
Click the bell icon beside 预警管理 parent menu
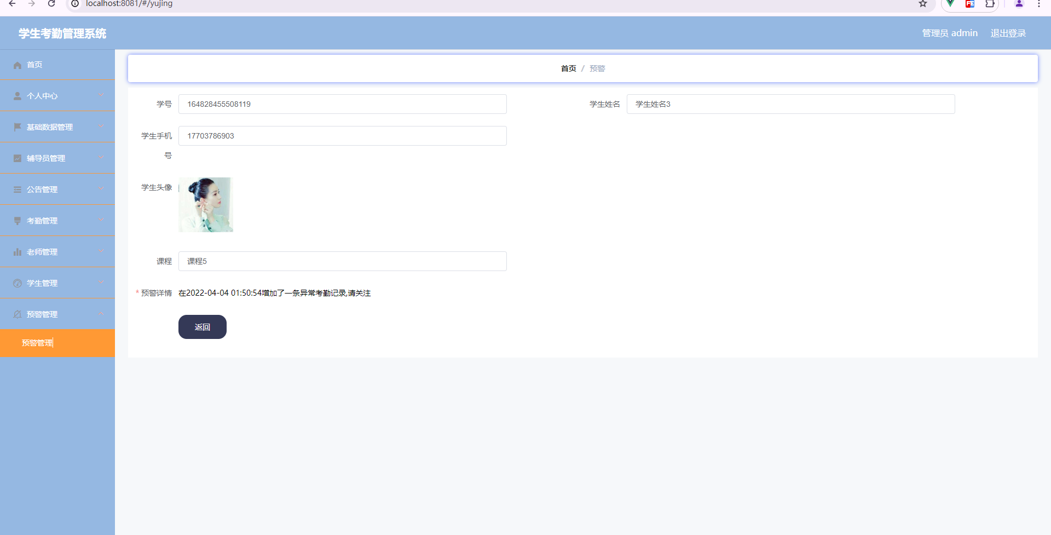coord(18,314)
